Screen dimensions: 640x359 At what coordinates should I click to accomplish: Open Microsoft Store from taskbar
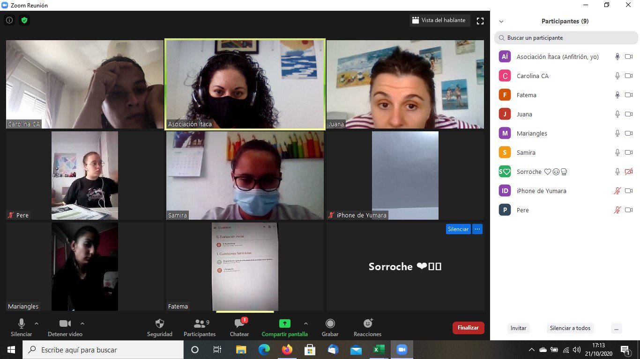point(310,350)
